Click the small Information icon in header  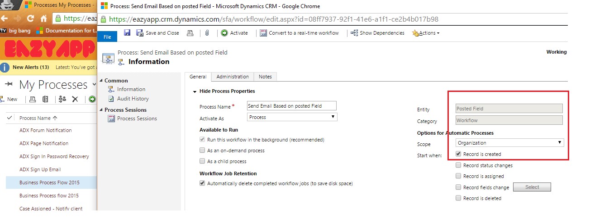[x=122, y=62]
